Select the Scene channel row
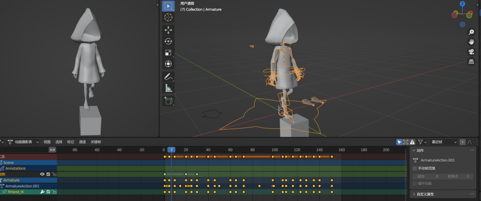 (x=29, y=162)
